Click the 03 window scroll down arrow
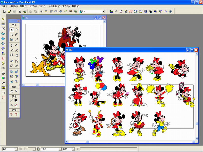The image size is (203, 152). tap(197, 139)
